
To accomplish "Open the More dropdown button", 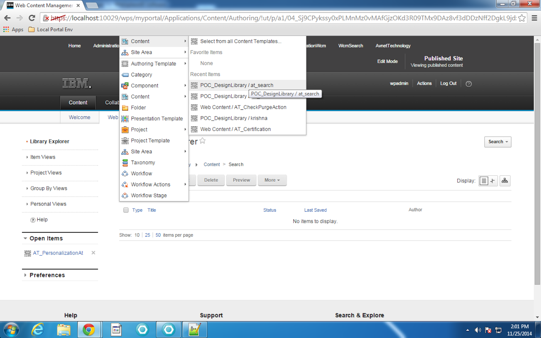I will tap(272, 180).
